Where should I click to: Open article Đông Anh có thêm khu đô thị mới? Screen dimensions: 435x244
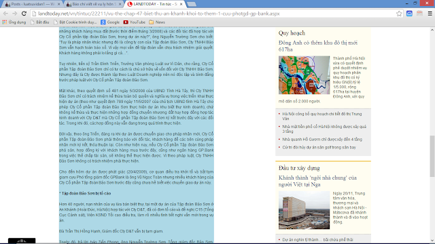(318, 46)
